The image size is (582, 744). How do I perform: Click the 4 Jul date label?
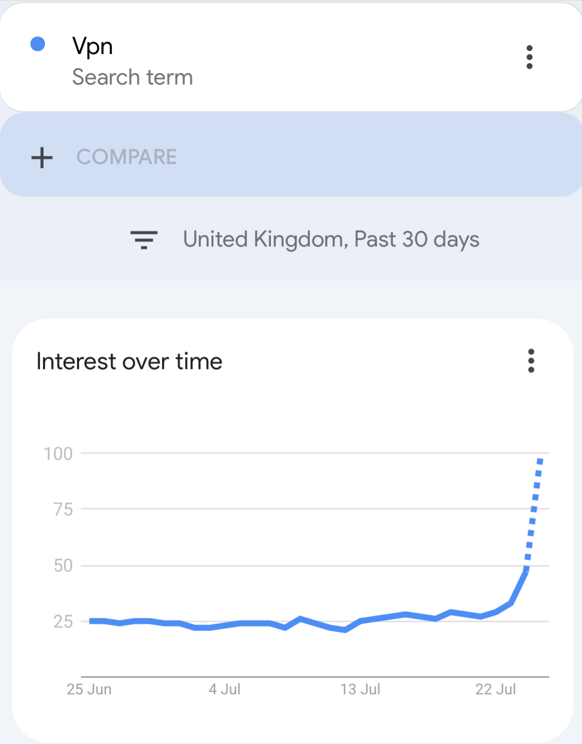click(224, 689)
